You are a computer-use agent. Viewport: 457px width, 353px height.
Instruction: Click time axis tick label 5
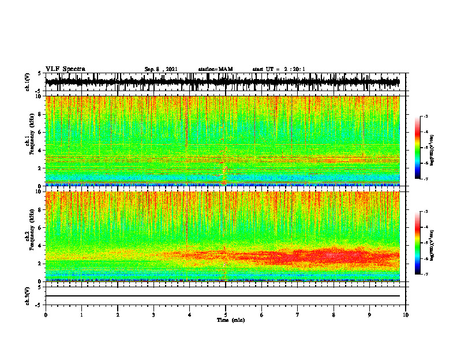226,315
